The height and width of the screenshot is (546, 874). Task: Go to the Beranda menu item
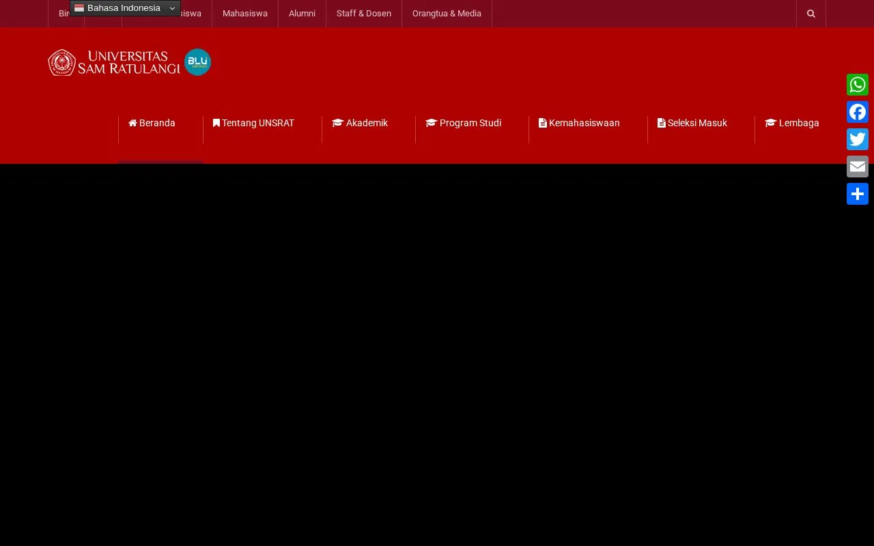point(152,124)
